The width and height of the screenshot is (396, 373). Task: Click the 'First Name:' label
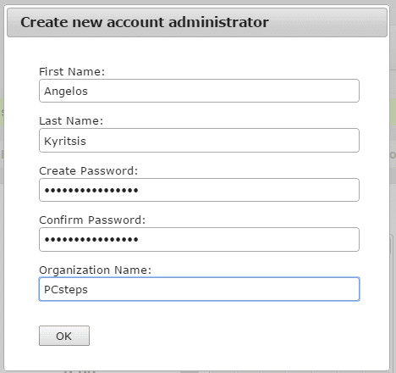coord(72,71)
